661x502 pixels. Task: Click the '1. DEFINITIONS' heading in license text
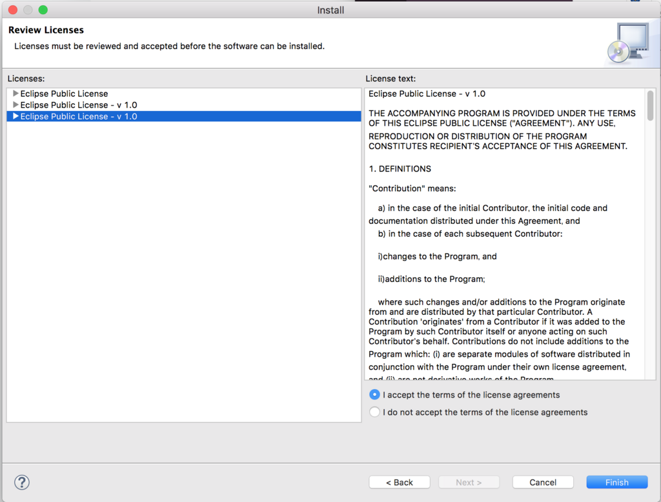[x=400, y=168]
